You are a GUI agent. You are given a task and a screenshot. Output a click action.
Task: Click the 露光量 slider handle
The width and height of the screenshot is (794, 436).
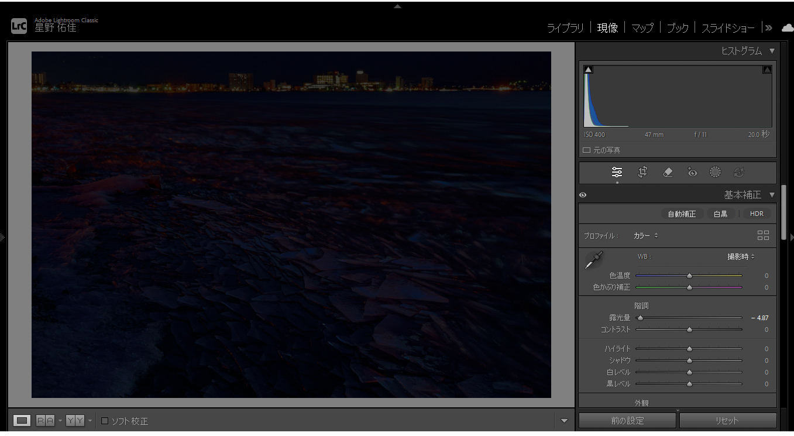click(640, 318)
